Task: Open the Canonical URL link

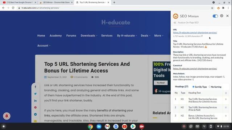Action: (195, 69)
